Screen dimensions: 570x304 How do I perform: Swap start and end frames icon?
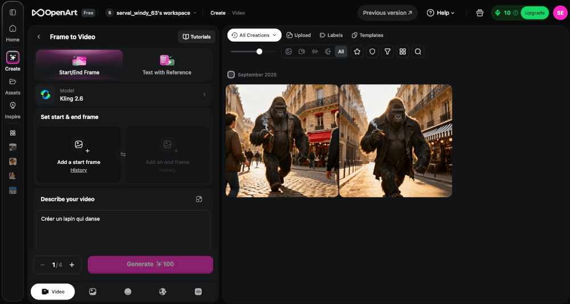pyautogui.click(x=123, y=154)
